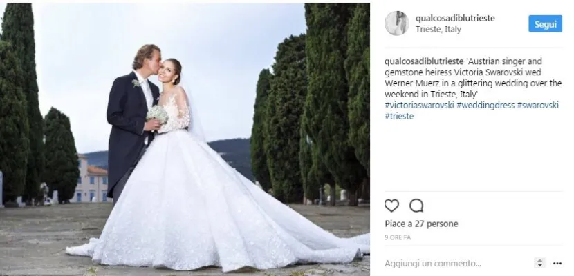574x276 pixels.
Task: Open the #swarovski hashtag
Action: point(538,105)
